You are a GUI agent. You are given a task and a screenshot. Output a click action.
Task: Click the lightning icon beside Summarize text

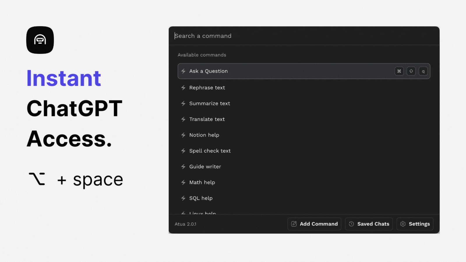tap(183, 103)
